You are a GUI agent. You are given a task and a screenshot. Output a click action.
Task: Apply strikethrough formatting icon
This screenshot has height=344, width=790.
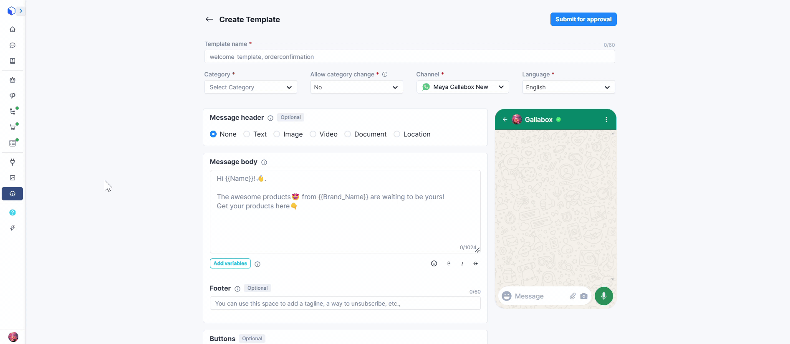pyautogui.click(x=475, y=263)
